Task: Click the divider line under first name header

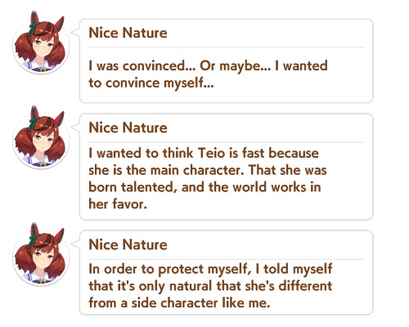Action: 226,47
